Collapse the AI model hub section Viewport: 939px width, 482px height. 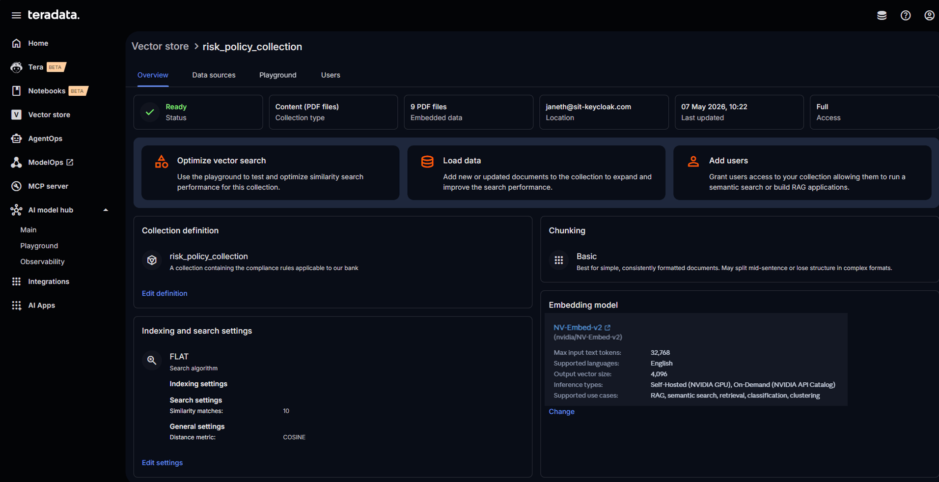click(x=106, y=210)
